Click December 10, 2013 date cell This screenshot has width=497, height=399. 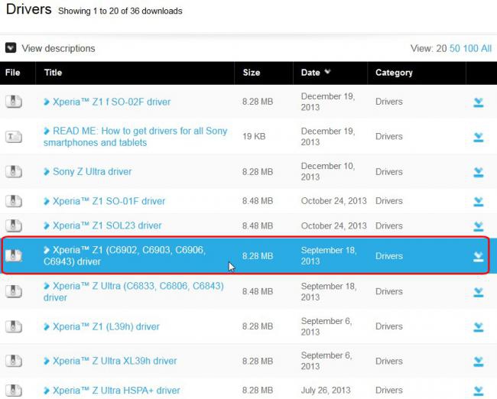coord(328,171)
